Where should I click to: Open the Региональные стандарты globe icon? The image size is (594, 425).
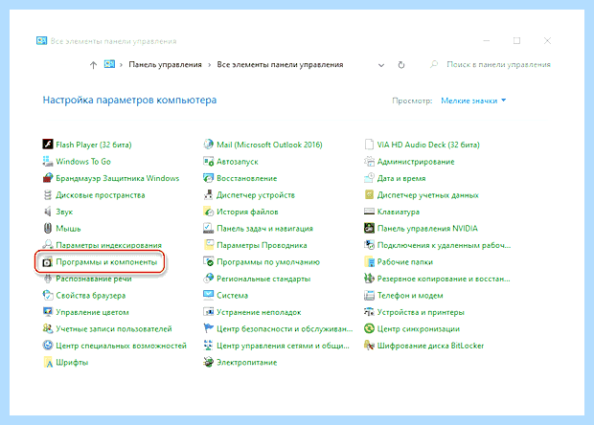click(x=208, y=279)
